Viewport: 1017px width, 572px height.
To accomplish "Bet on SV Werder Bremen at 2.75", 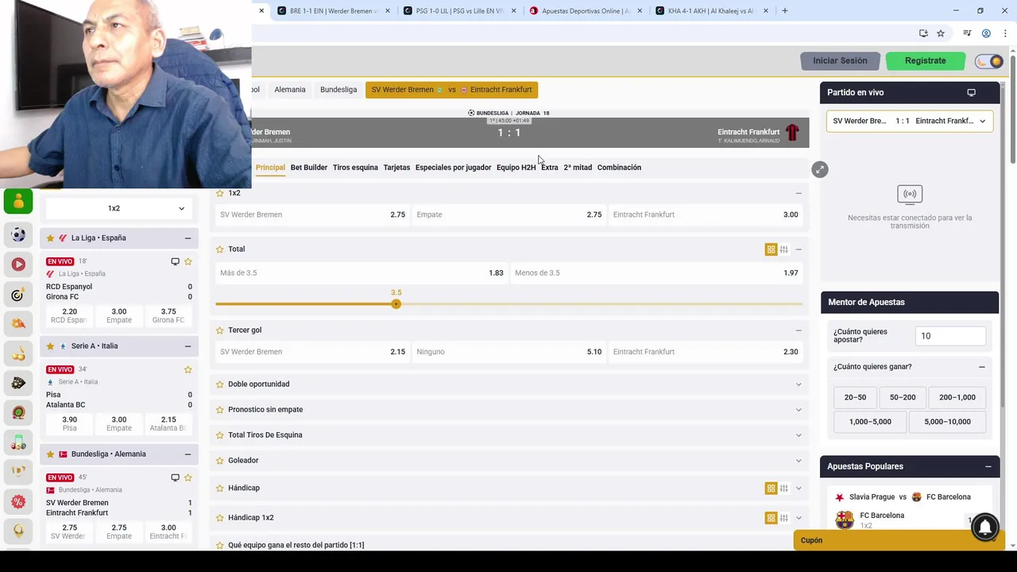I will click(312, 214).
